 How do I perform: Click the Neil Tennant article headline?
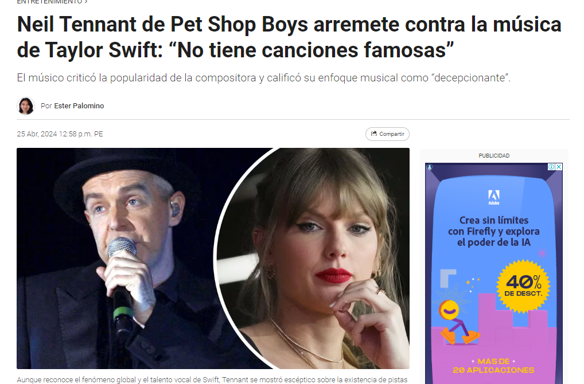[x=289, y=37]
